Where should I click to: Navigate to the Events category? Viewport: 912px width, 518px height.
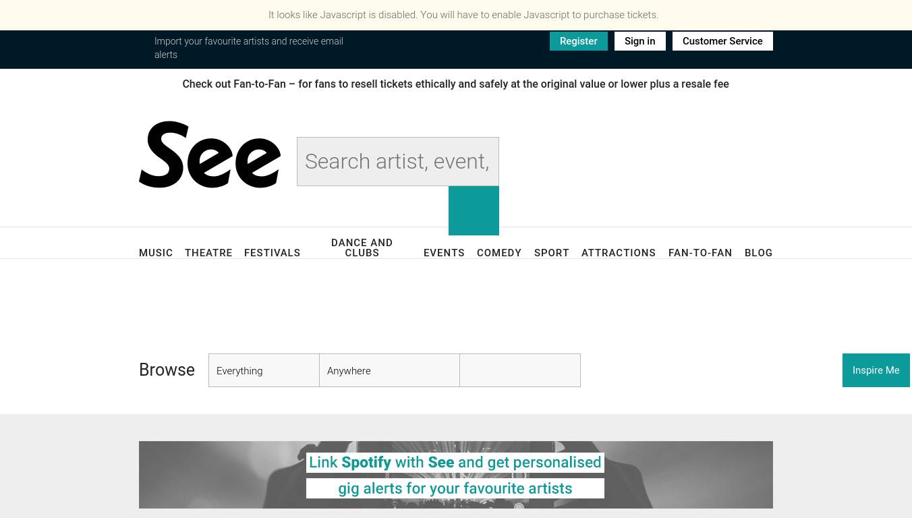point(444,253)
